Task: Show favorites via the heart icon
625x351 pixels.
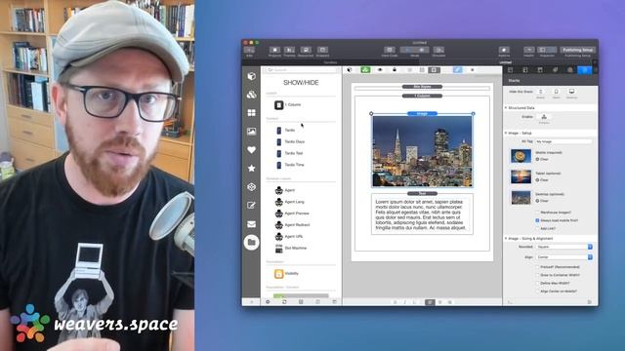Action: point(251,150)
